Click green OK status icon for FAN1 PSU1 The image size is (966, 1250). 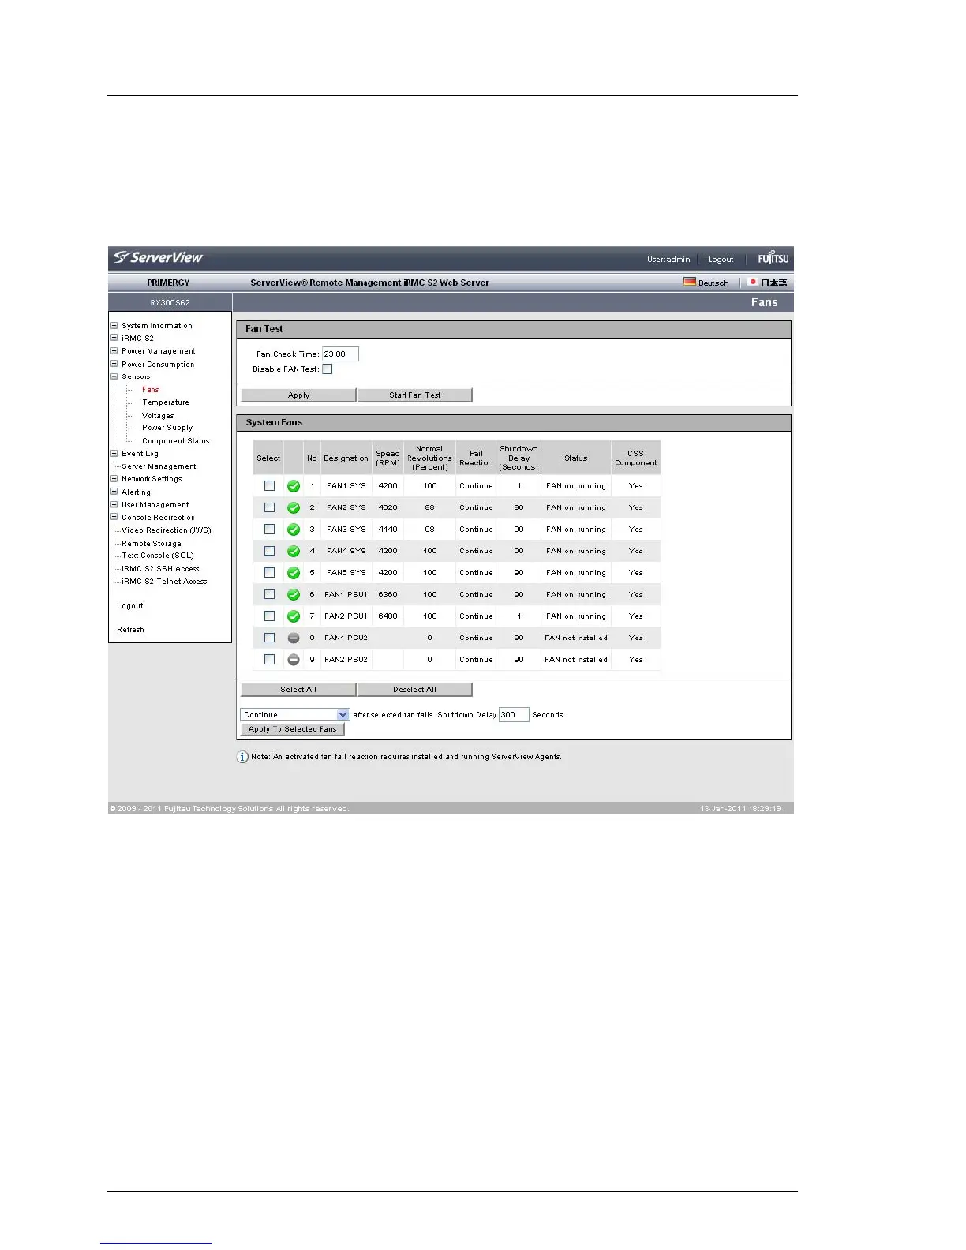294,594
